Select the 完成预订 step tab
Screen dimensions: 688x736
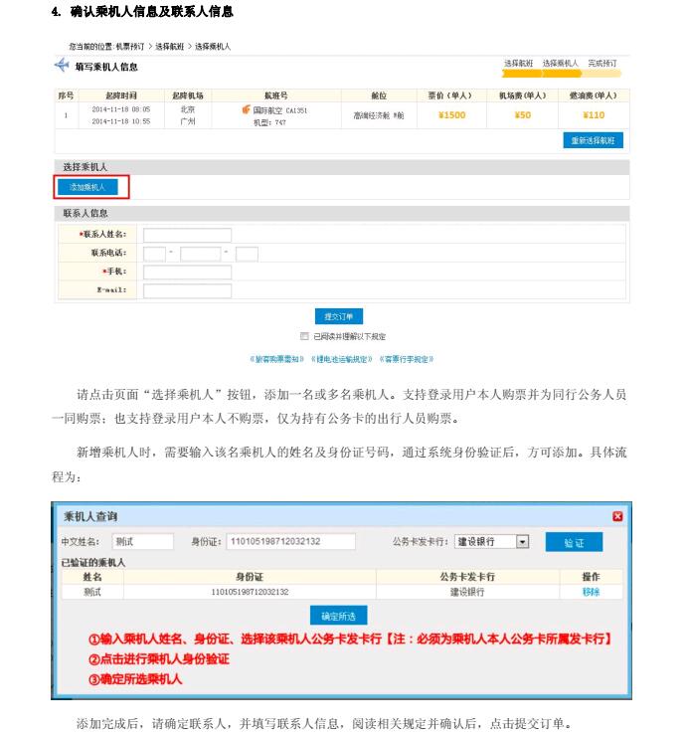click(602, 63)
